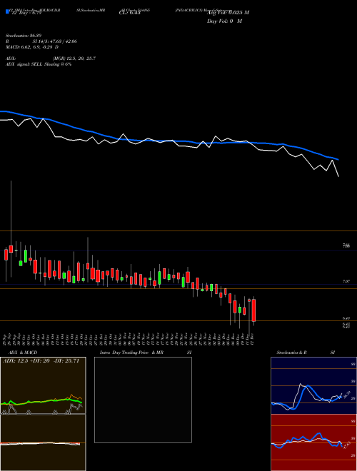The image size is (357, 471).
Task: Click the 'Intra Day Trading Price & MR' title
Action: 132,353
